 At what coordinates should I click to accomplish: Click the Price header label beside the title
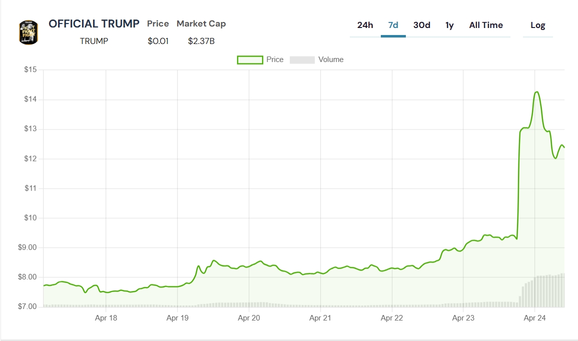(158, 23)
